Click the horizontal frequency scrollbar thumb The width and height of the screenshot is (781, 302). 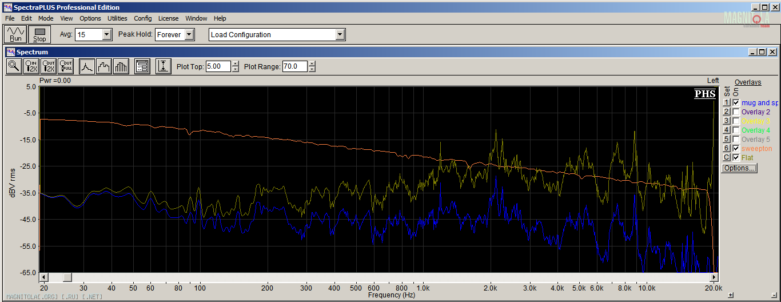67,277
